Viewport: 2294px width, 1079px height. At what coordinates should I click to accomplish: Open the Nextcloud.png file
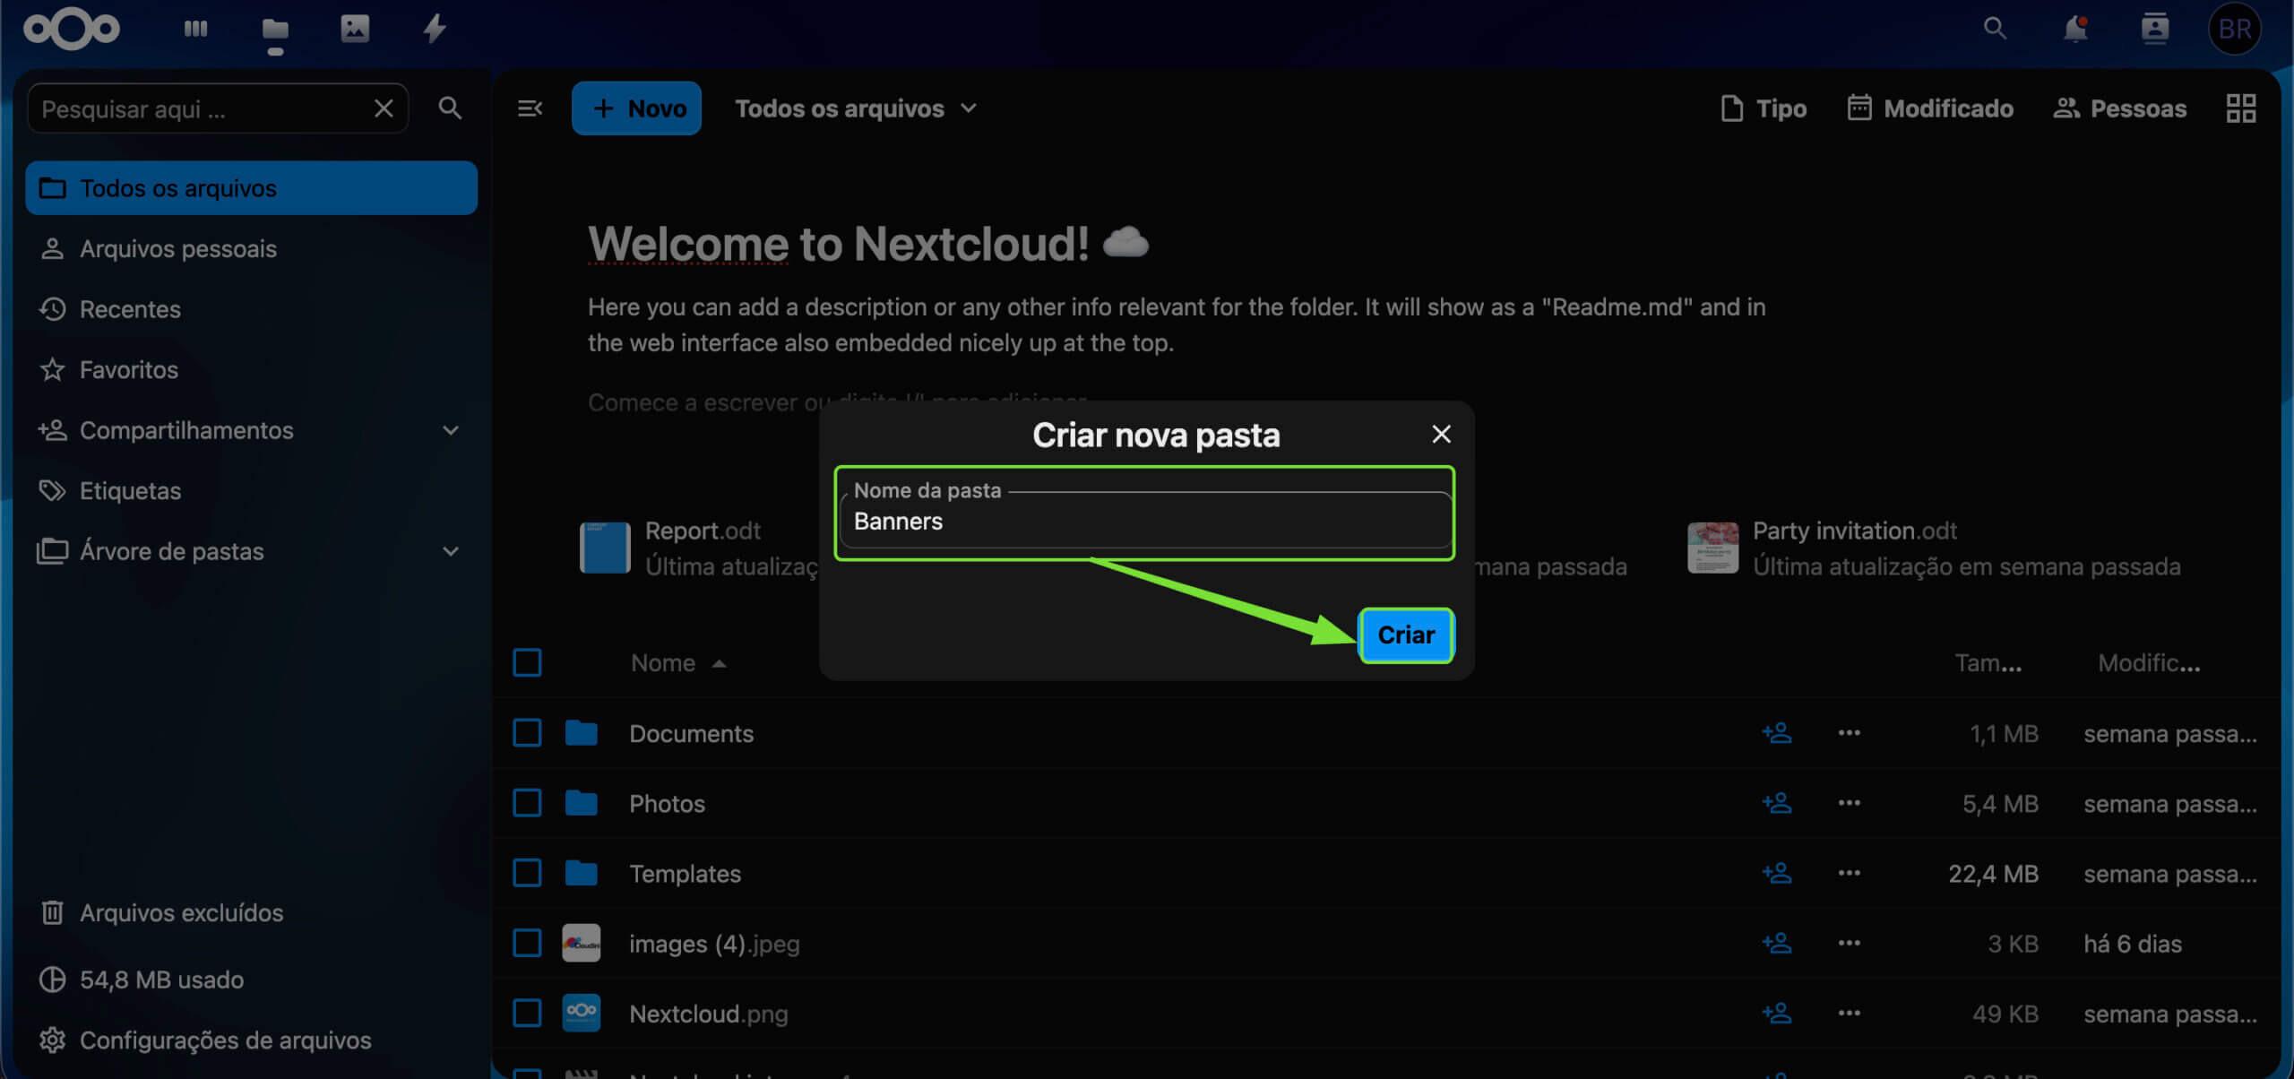(708, 1014)
